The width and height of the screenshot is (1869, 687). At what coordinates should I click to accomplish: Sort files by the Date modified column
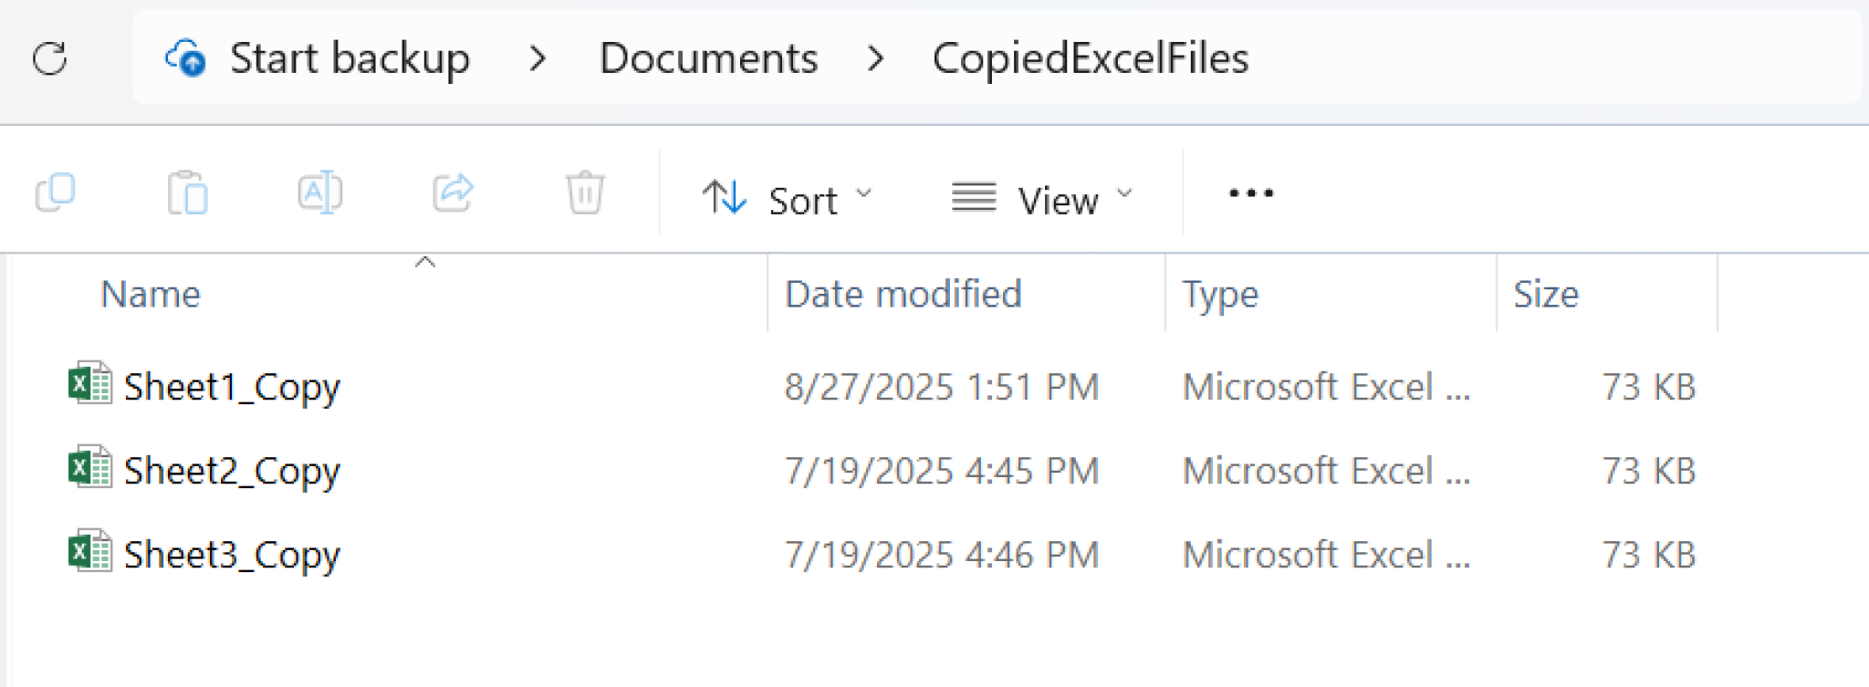pyautogui.click(x=903, y=293)
